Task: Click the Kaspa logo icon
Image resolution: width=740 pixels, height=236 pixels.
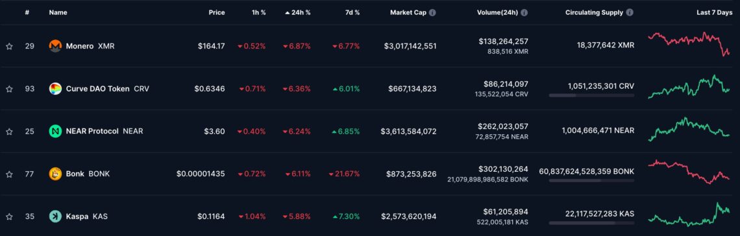Action: (55, 216)
